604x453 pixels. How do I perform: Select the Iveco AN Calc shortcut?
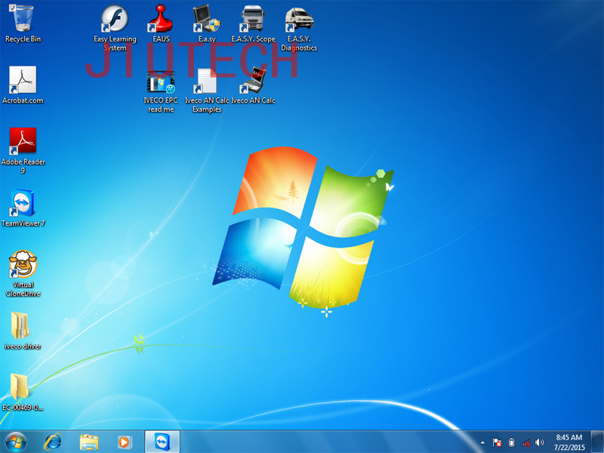tap(253, 80)
